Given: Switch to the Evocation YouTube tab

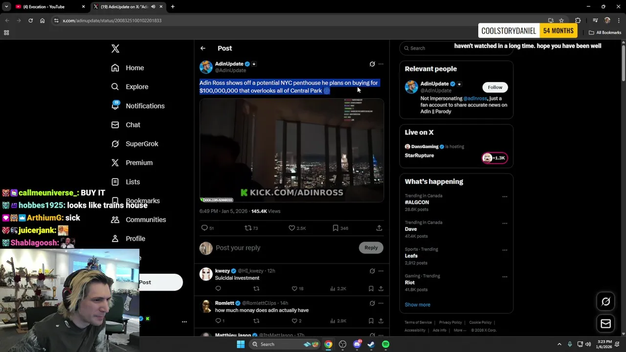Looking at the screenshot, I should coord(50,7).
